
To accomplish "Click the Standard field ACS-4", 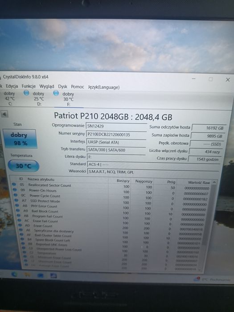I will click(x=153, y=164).
